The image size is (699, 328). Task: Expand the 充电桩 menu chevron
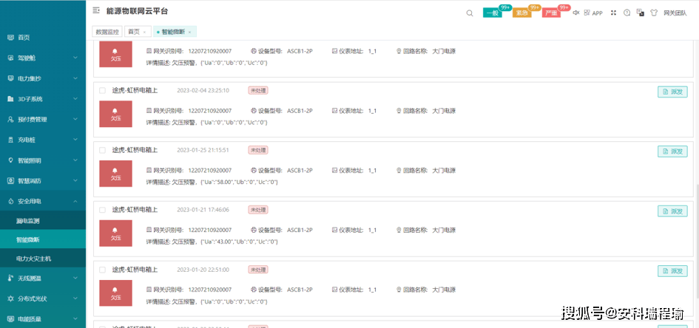75,140
